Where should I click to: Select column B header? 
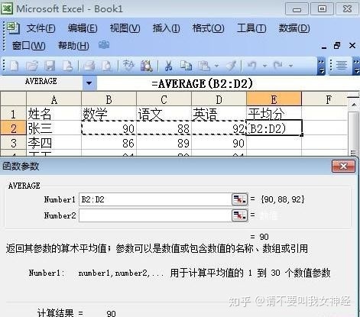[109, 99]
